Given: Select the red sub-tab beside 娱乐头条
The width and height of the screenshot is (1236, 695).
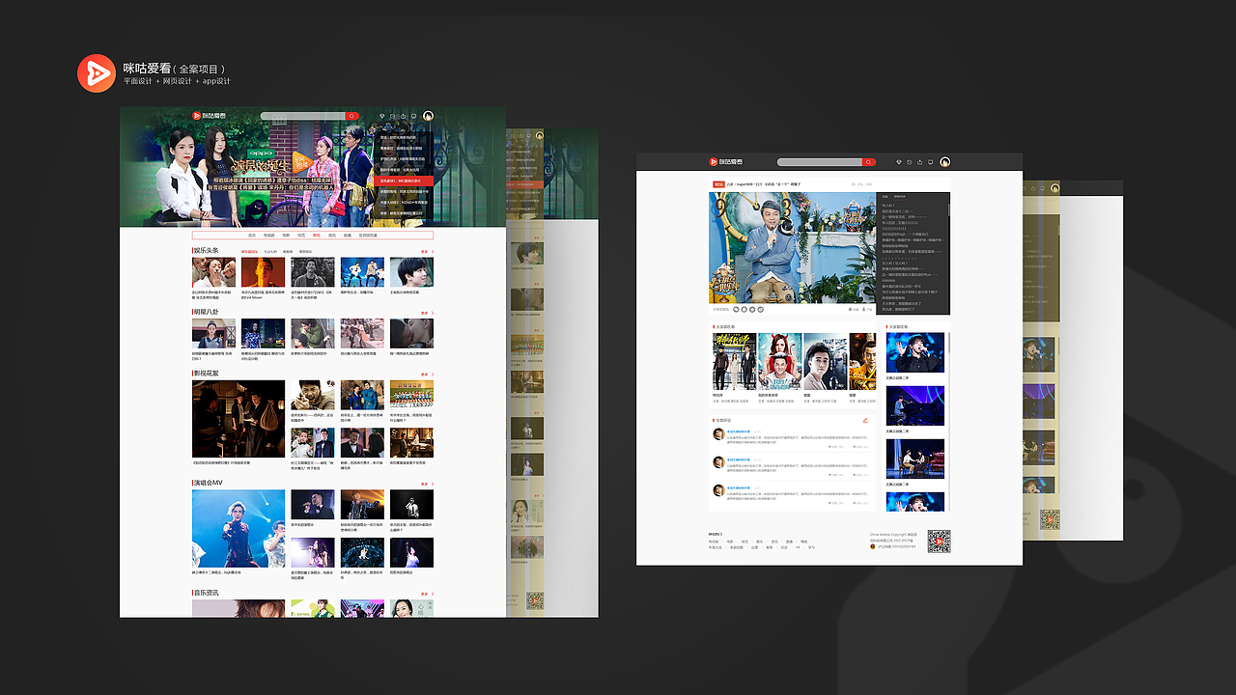Looking at the screenshot, I should [249, 252].
